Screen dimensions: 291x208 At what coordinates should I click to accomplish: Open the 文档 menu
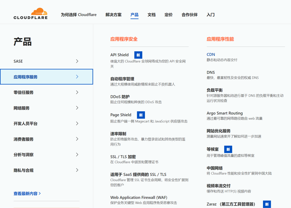pyautogui.click(x=151, y=15)
